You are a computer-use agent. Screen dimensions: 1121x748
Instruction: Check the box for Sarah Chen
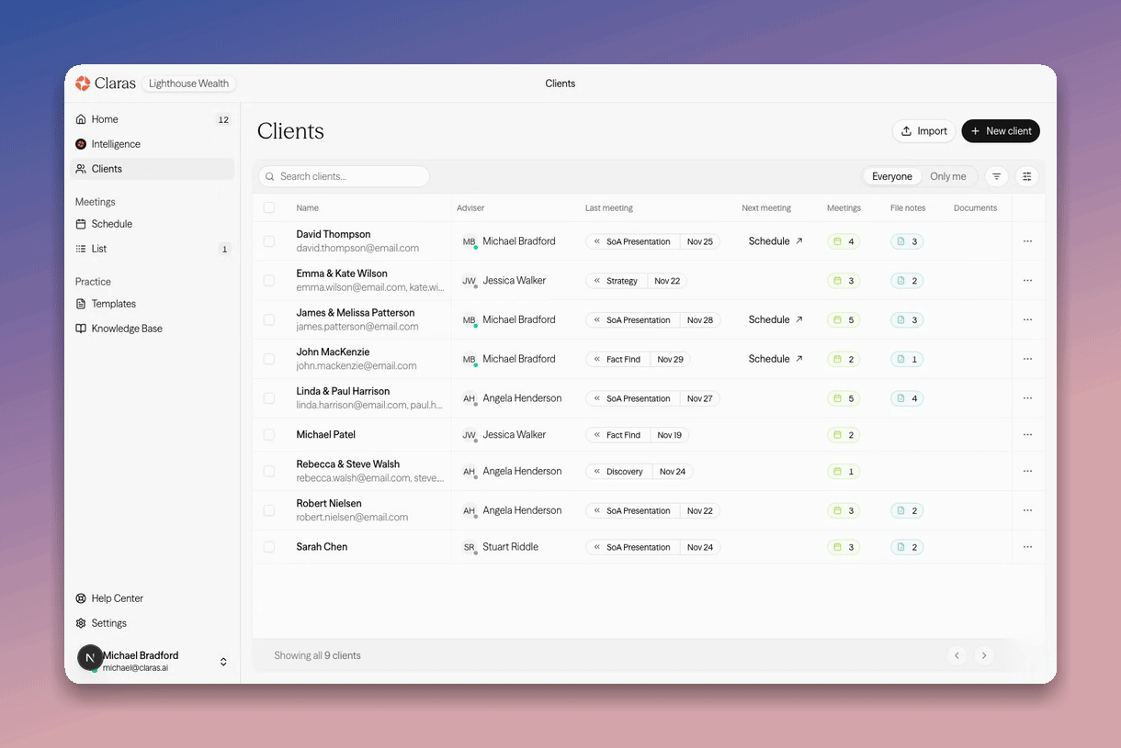[x=269, y=547]
